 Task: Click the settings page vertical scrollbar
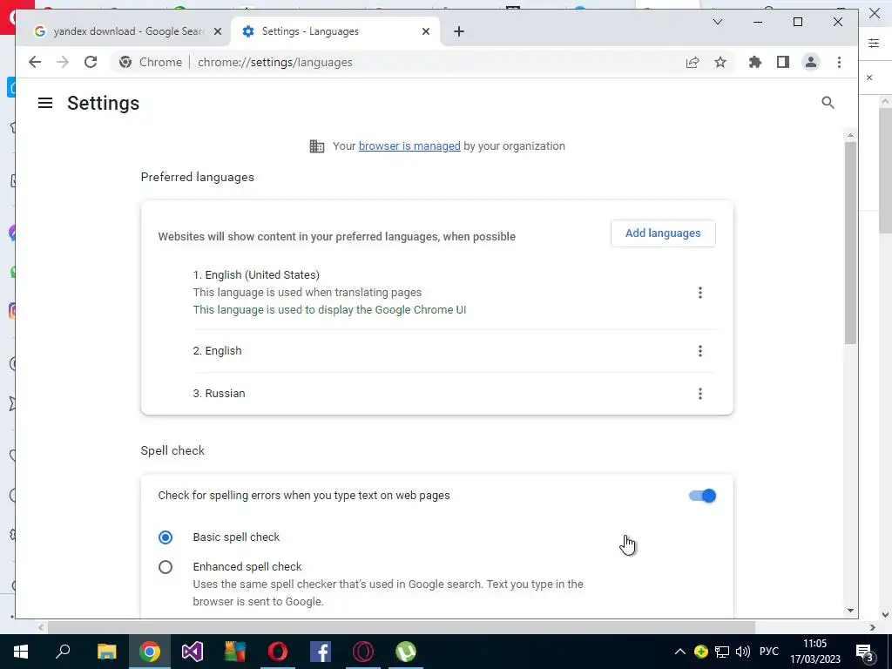pos(850,243)
